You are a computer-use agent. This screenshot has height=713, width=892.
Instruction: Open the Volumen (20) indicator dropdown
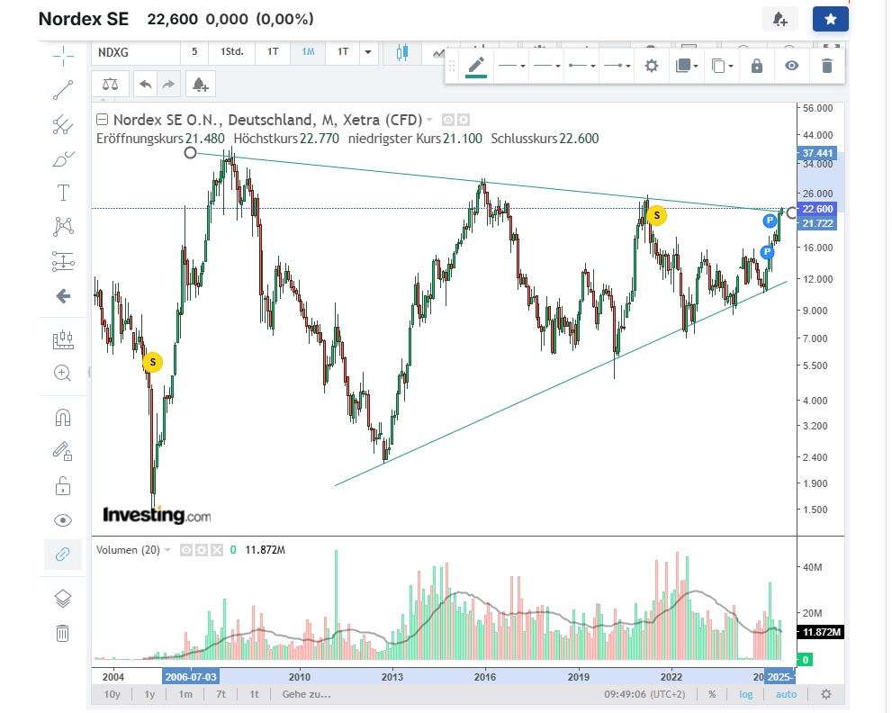(167, 550)
